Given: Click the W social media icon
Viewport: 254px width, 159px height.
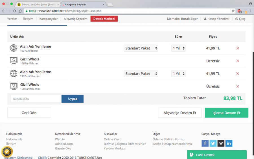Looking at the screenshot, I should pos(221,143).
